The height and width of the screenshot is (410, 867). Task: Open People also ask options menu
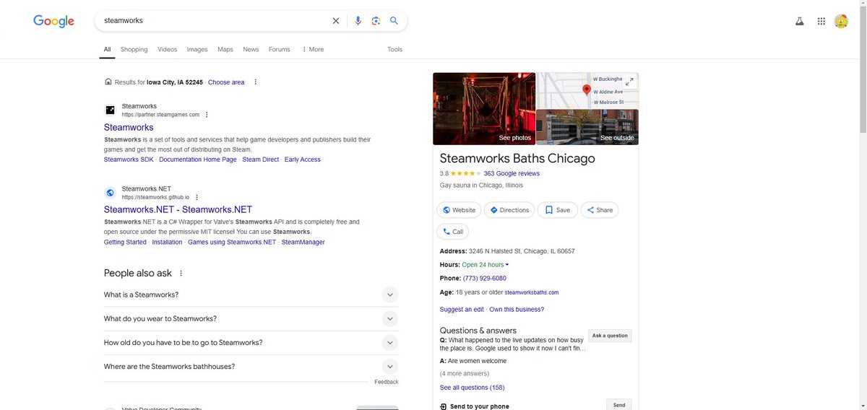click(x=181, y=274)
